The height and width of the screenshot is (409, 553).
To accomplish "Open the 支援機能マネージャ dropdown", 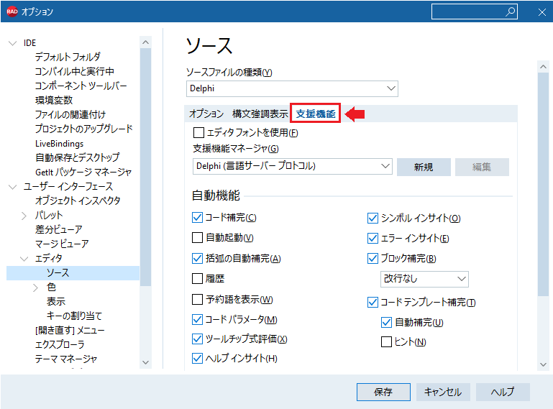I will pos(293,166).
